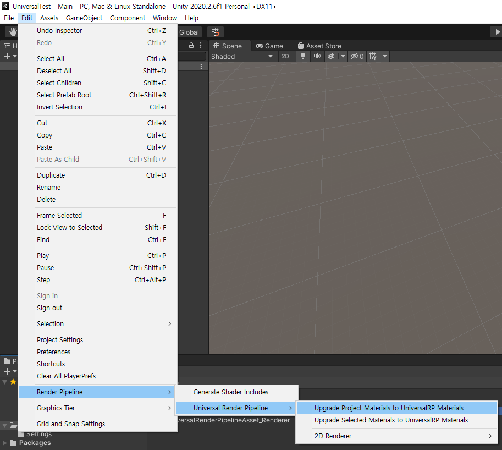Select Find entry in Edit menu
502x450 pixels.
pos(98,240)
